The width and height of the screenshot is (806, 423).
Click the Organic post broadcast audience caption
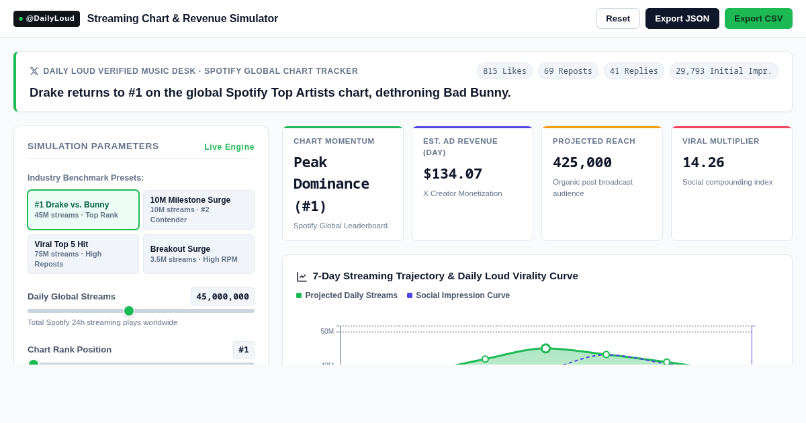[592, 187]
